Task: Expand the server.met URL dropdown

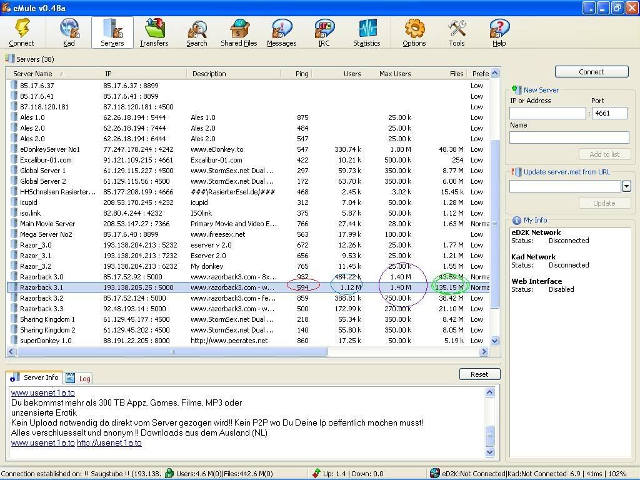Action: pos(626,186)
